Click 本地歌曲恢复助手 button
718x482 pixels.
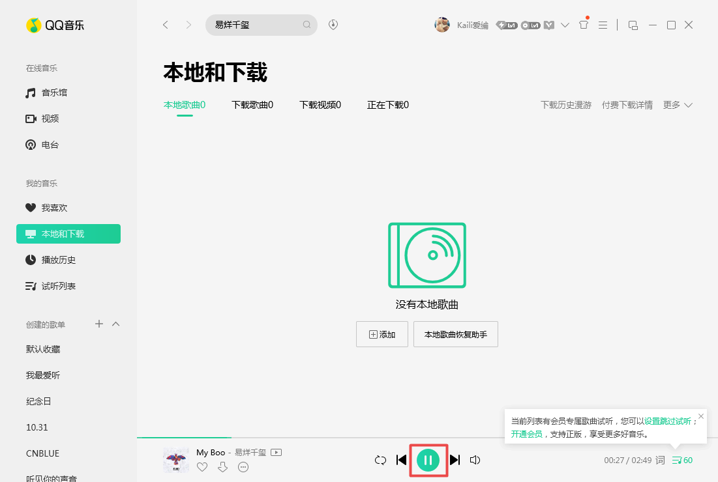coord(456,334)
